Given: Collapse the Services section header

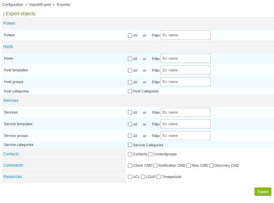Looking at the screenshot, I should point(11,101).
